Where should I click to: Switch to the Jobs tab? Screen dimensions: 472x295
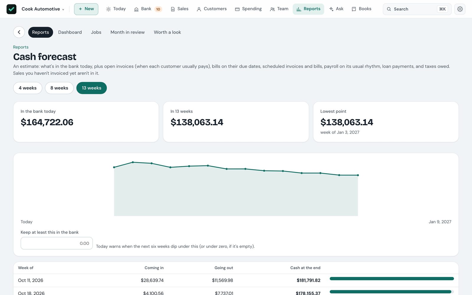[96, 32]
